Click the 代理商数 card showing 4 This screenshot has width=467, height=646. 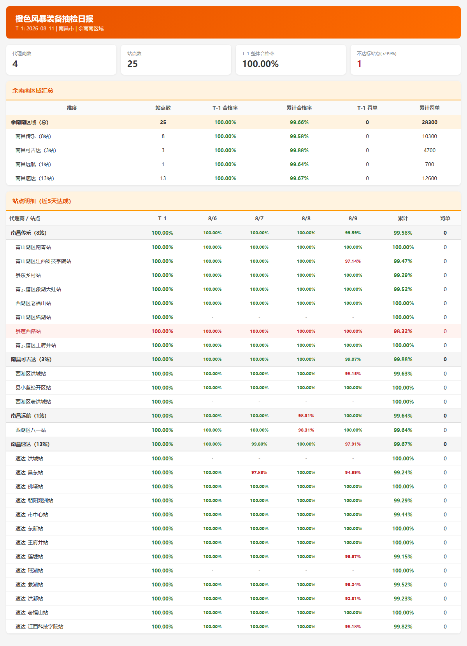[61, 60]
